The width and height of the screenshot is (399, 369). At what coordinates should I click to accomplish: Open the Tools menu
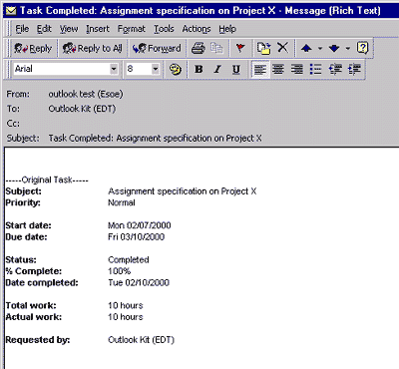click(x=164, y=29)
